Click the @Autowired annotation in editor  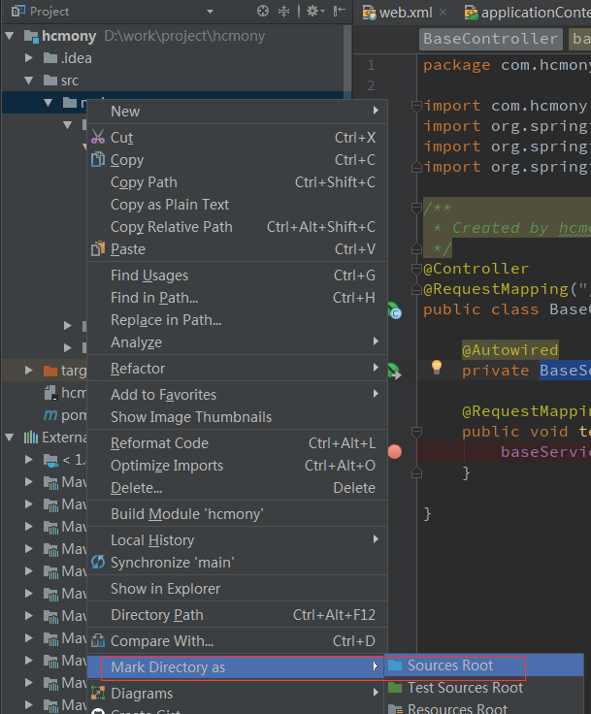tap(509, 349)
